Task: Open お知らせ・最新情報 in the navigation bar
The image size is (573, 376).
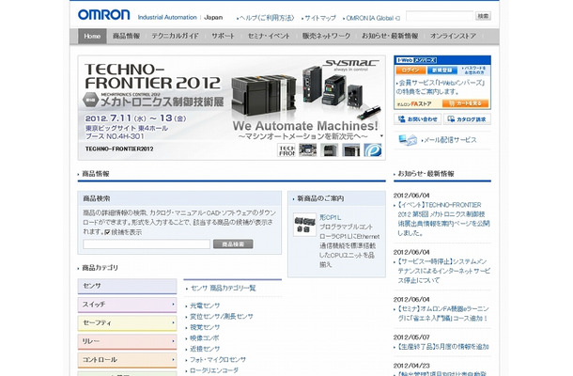Action: (390, 37)
